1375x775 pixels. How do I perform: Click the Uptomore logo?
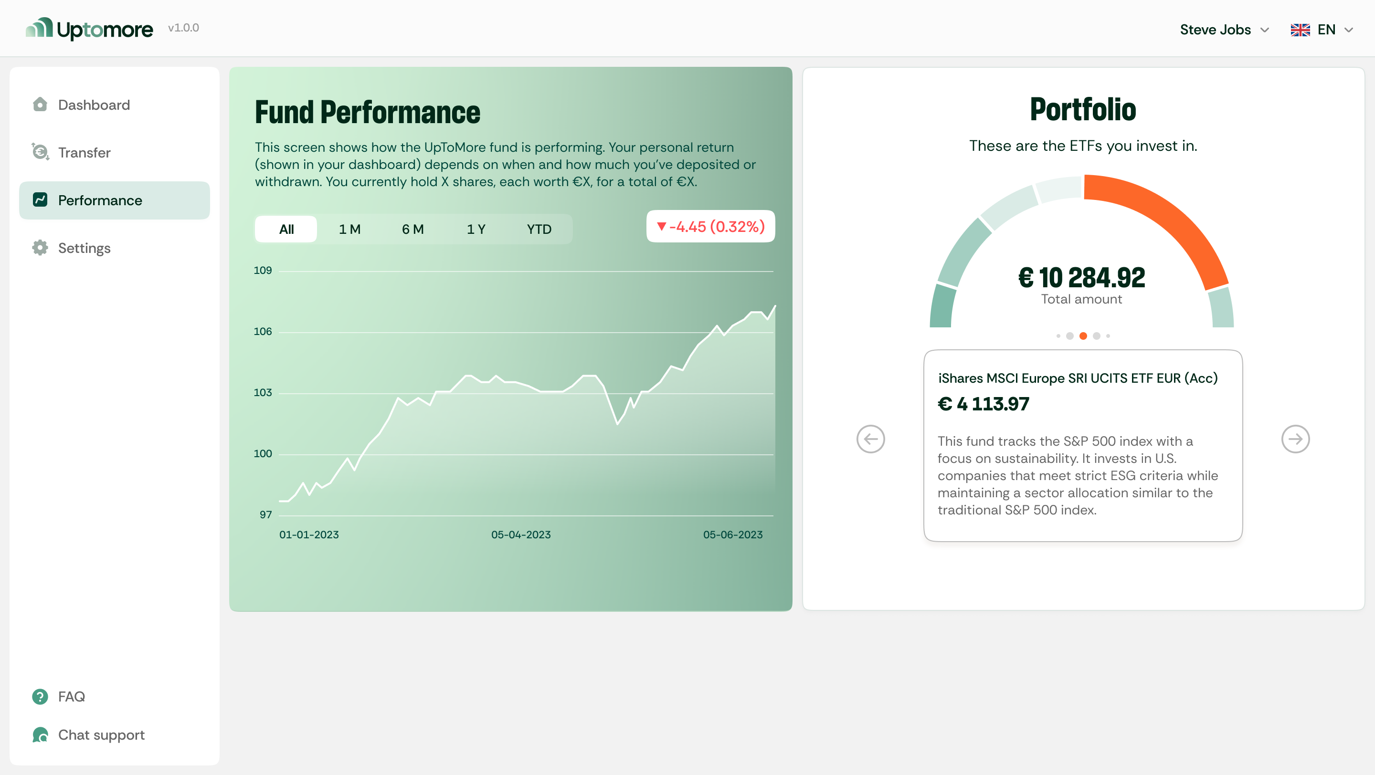[x=89, y=28]
